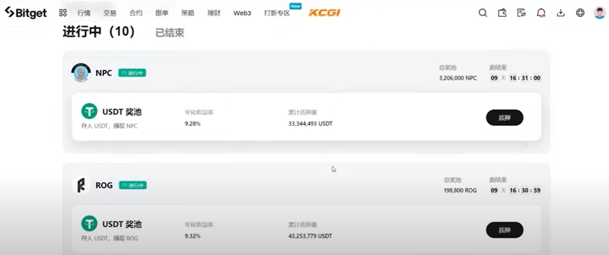Click the KCGI banner link
Viewport: 609px width, 255px height.
coord(324,13)
